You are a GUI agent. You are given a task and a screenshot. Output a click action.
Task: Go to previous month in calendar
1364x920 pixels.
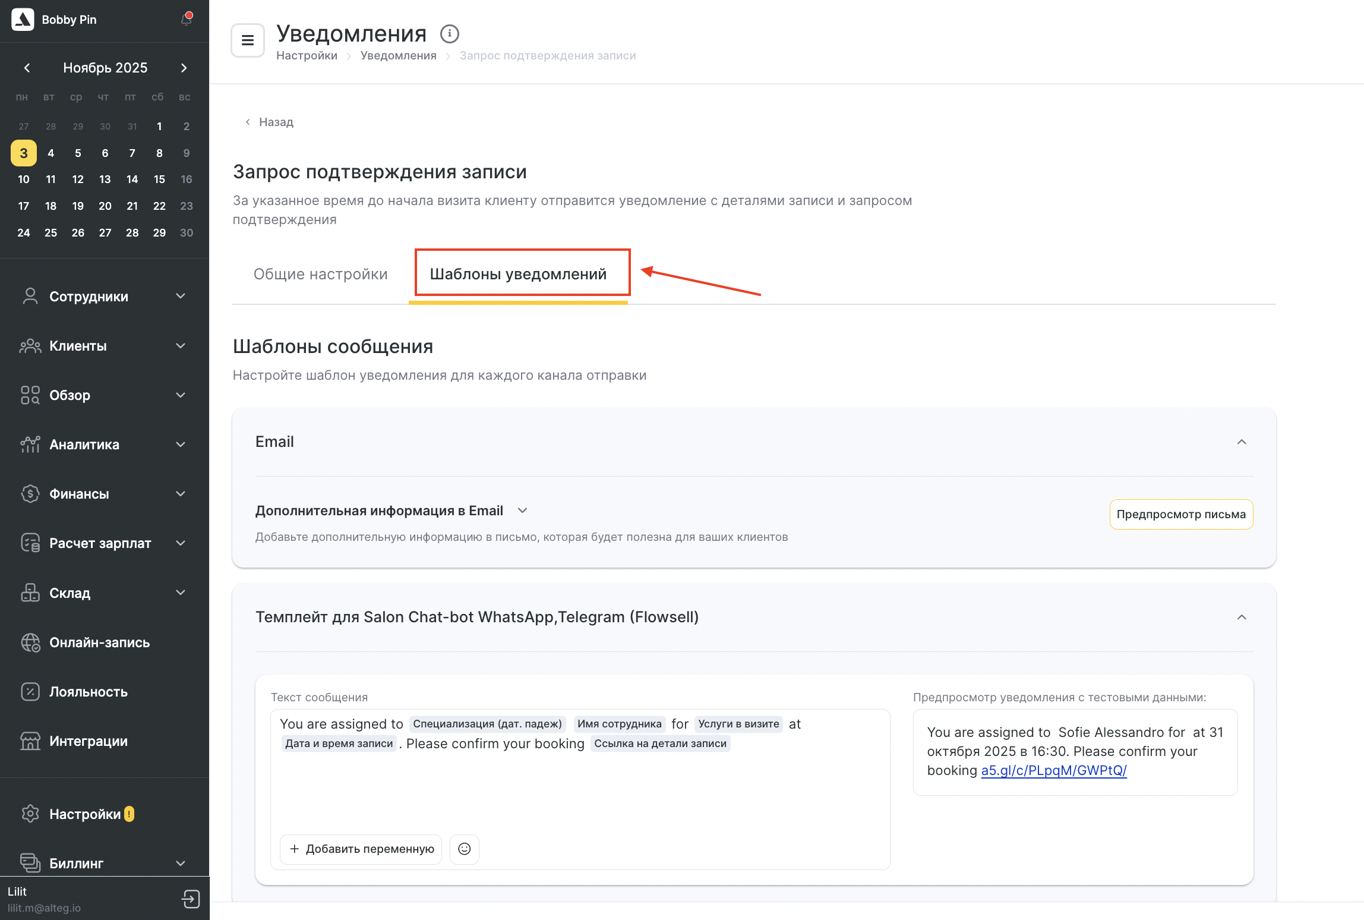click(x=27, y=68)
